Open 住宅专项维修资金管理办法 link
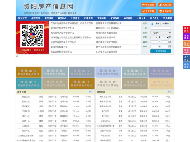This screenshot has height=142, width=190. click(109, 47)
